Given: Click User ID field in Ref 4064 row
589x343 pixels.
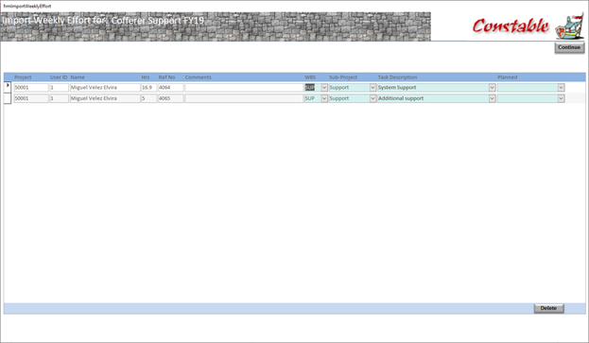Looking at the screenshot, I should tap(59, 88).
